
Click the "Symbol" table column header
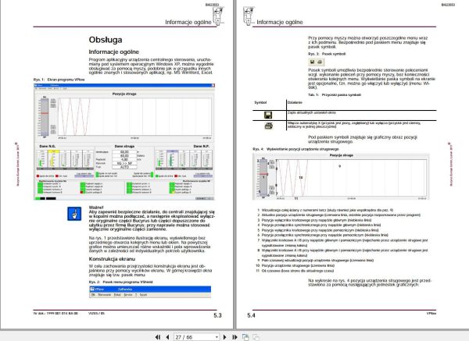click(x=260, y=102)
